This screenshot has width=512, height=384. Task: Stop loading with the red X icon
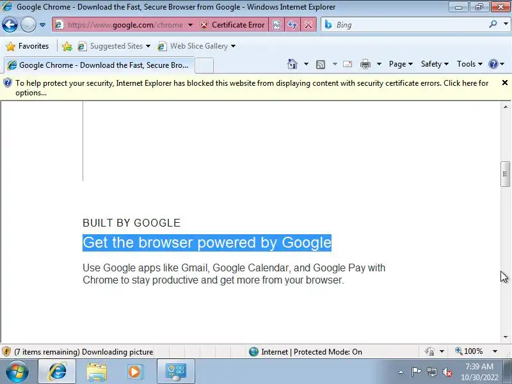click(x=308, y=25)
